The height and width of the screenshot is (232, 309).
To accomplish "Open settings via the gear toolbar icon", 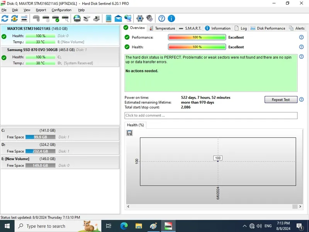I will pyautogui.click(x=140, y=19).
